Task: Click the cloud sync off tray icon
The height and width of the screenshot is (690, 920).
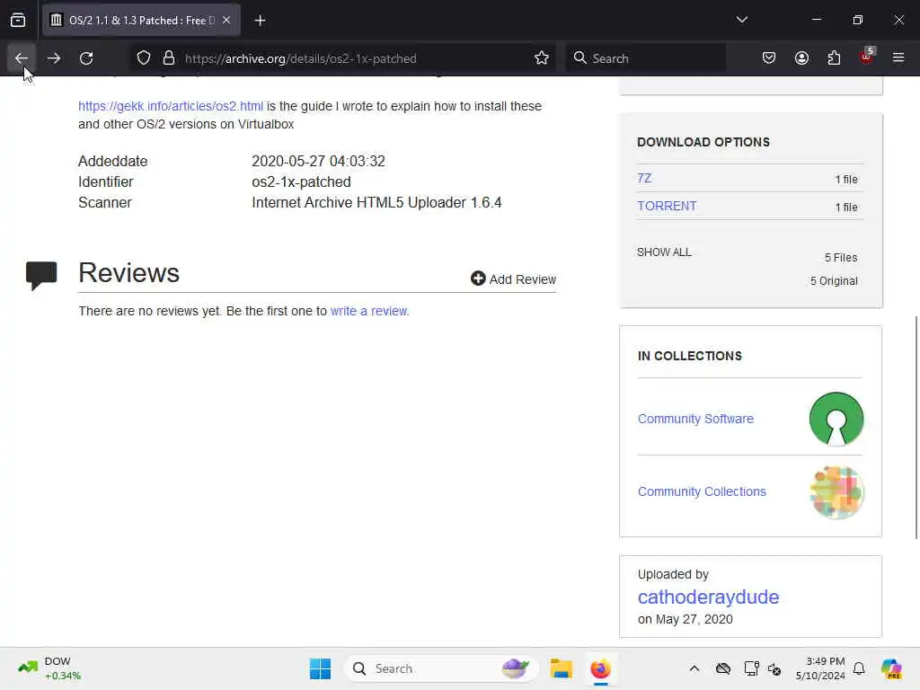Action: click(x=723, y=668)
